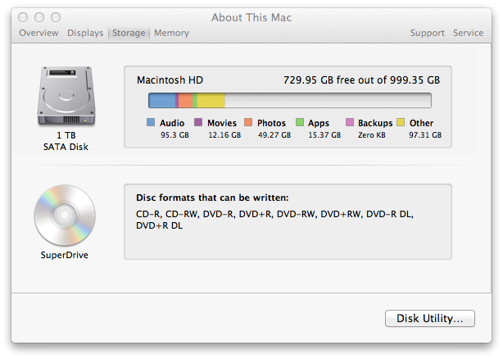Click the purple Movies legend swatch
503x359 pixels.
197,123
